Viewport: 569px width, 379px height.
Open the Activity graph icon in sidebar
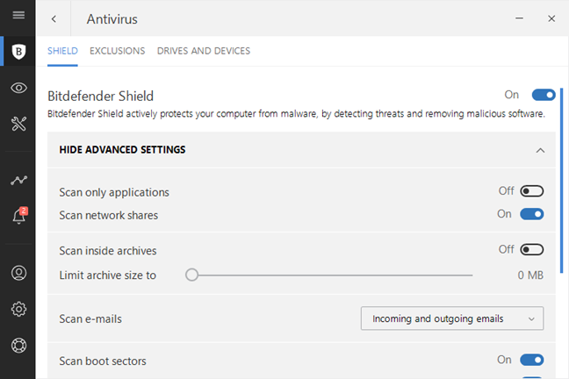18,180
